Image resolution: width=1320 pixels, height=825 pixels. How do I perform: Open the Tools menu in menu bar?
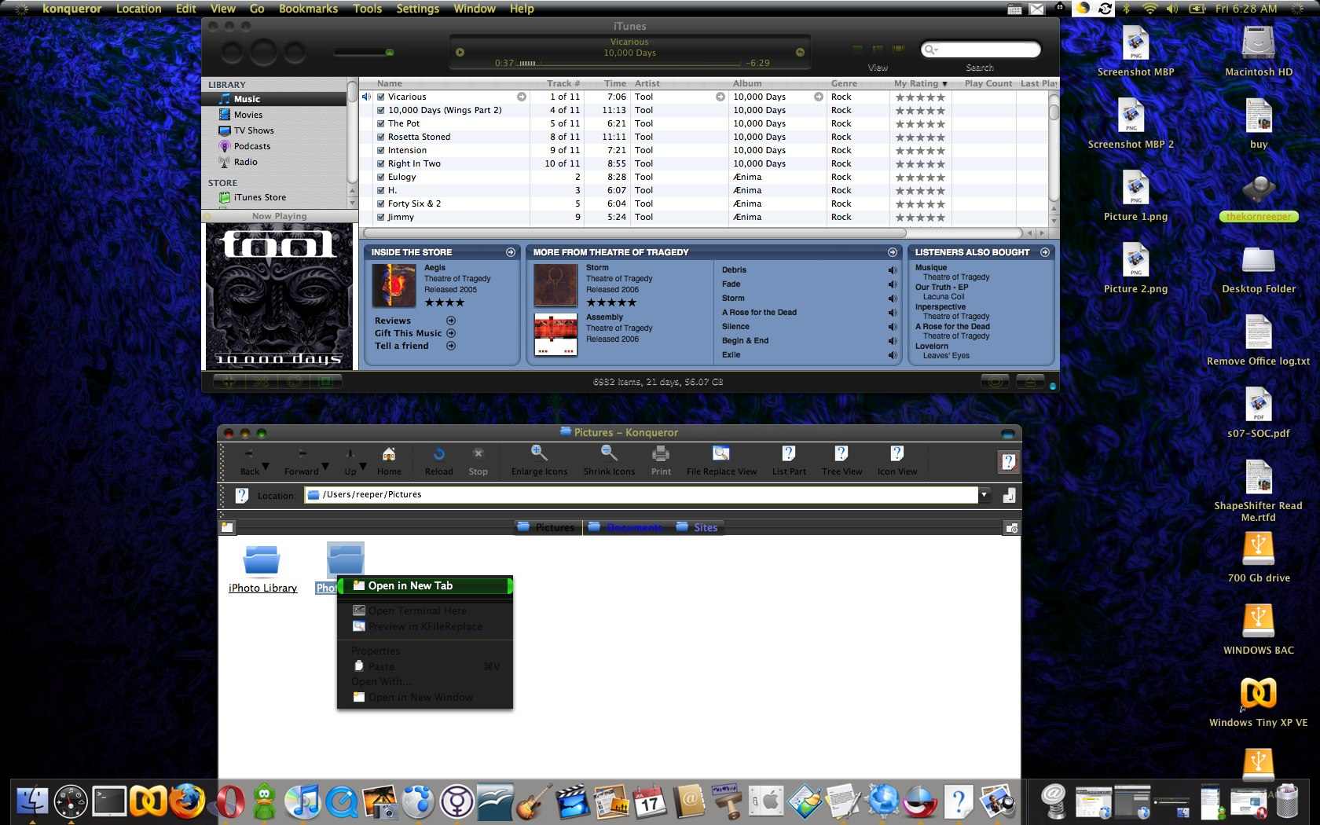coord(367,9)
